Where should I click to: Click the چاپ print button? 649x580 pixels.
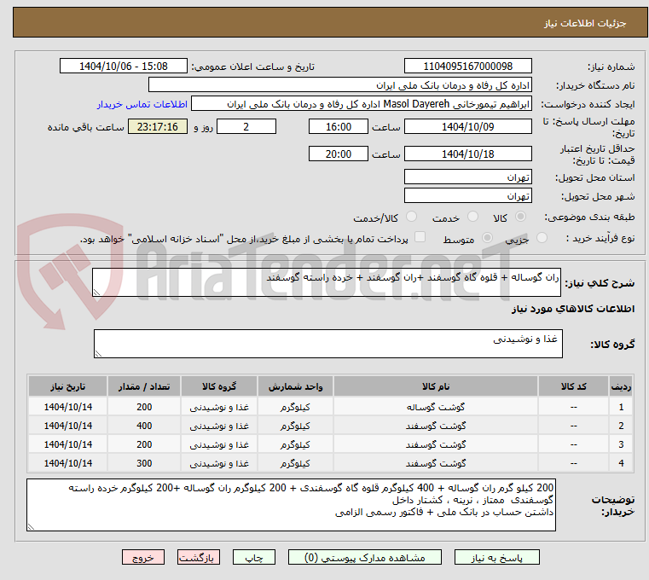click(x=254, y=557)
